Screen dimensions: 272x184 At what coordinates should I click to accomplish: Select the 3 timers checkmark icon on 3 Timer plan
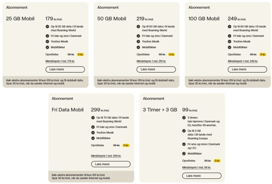point(184,118)
